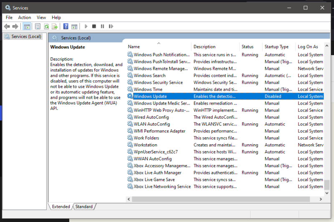Select the Windows Update Medic Ser... row
Image resolution: width=334 pixels, height=222 pixels.
pos(225,103)
